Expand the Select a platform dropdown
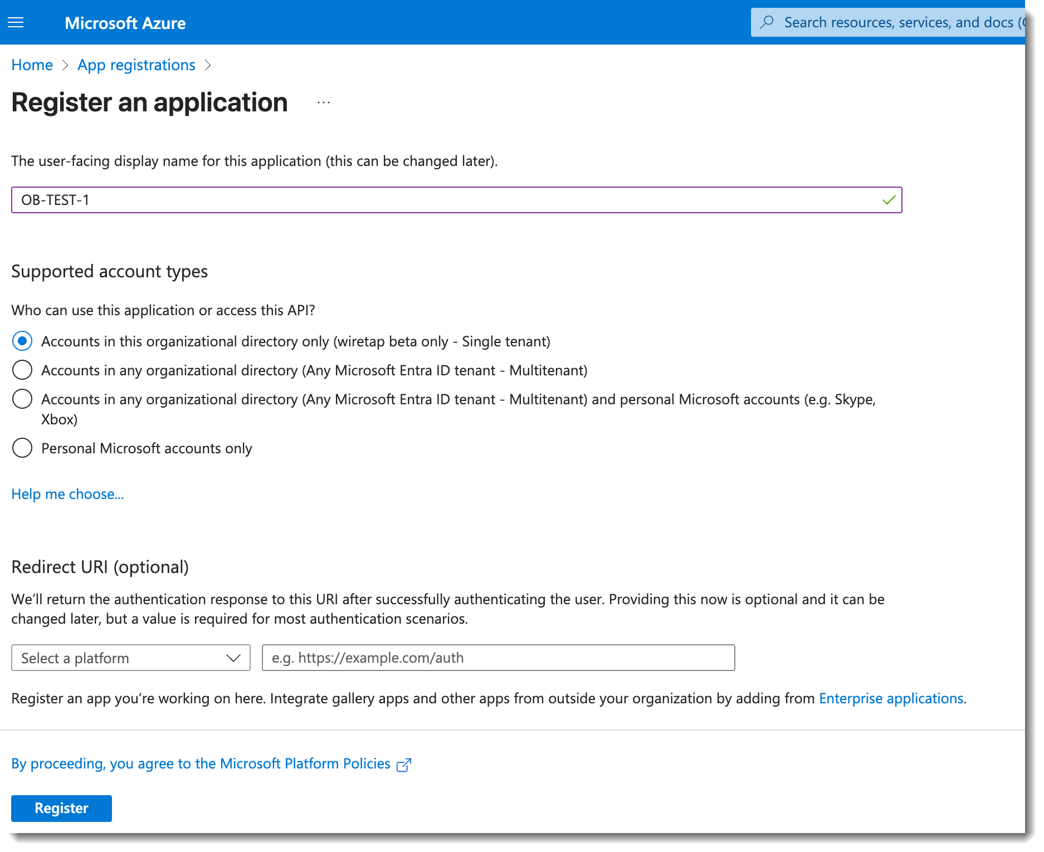 click(x=130, y=658)
